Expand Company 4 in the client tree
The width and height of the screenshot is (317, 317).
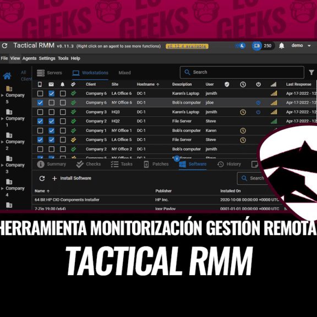[x=2, y=188]
